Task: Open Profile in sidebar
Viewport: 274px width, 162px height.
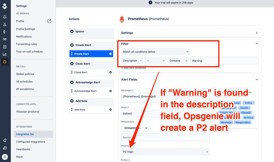Action: click(x=20, y=21)
